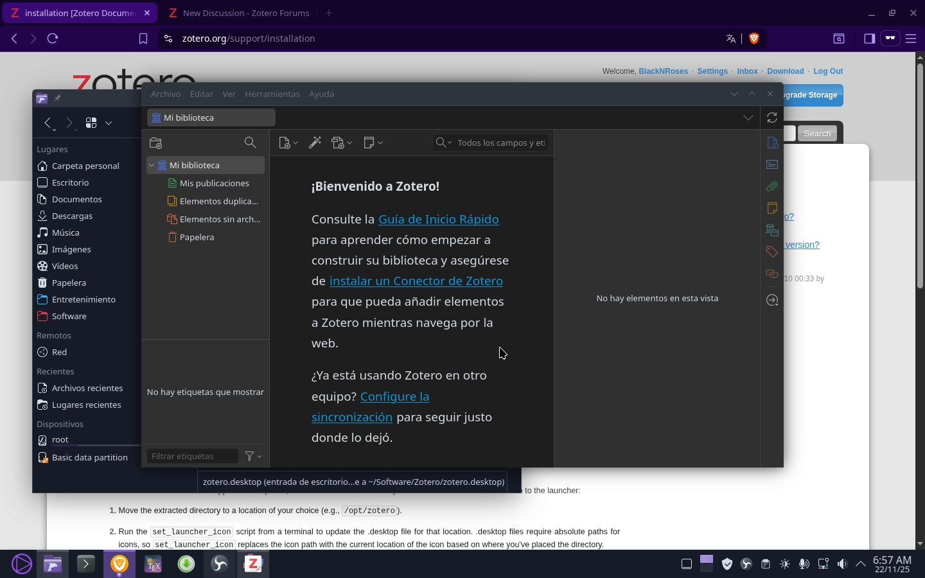Screen dimensions: 925x578
Task: Open the Ayuda menu
Action: pyautogui.click(x=321, y=94)
